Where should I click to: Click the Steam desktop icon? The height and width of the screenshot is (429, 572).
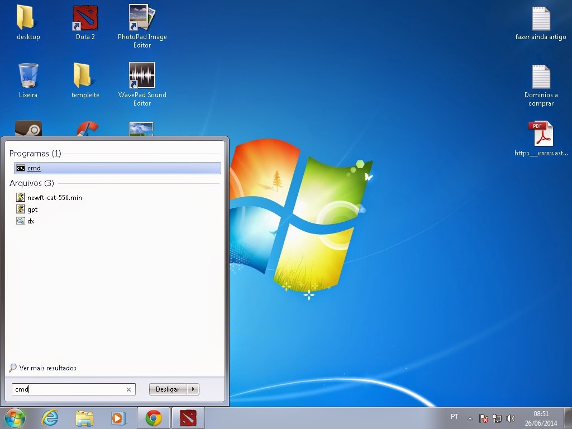coord(28,128)
